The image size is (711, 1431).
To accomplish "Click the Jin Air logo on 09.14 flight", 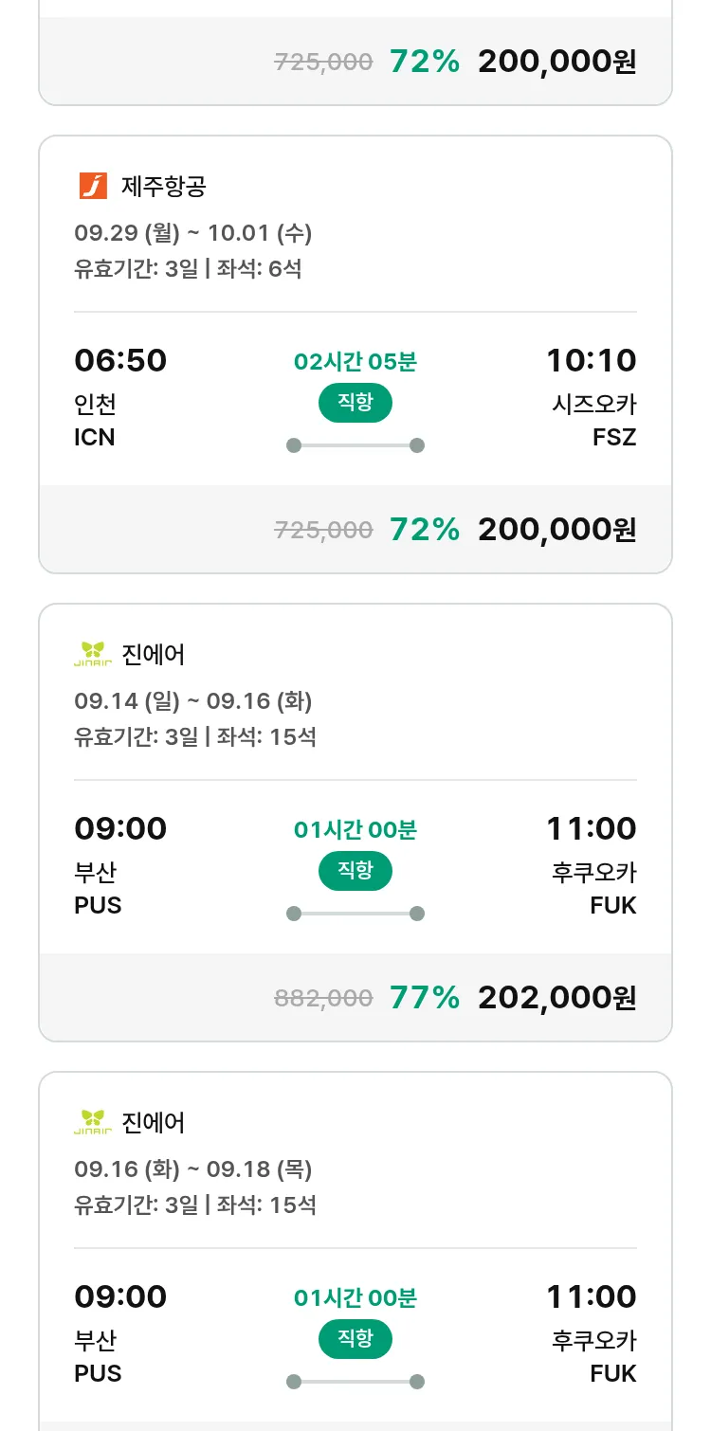I will point(93,654).
